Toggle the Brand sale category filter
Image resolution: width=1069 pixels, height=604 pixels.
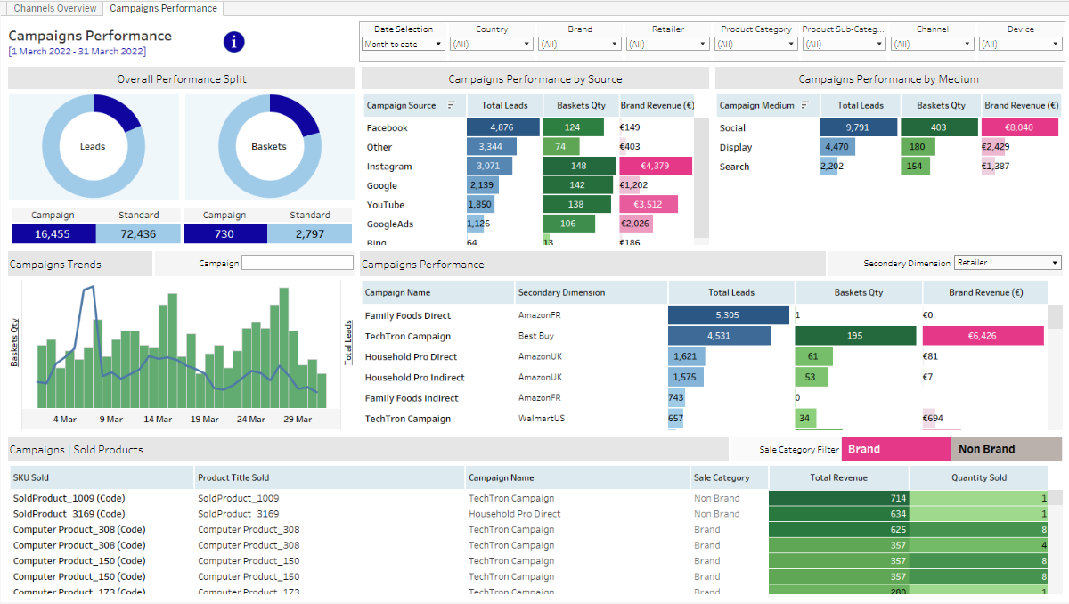point(896,449)
